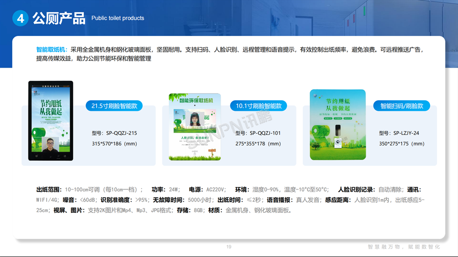Click the 10.1寸刷脸智能款 pill label

pyautogui.click(x=259, y=106)
